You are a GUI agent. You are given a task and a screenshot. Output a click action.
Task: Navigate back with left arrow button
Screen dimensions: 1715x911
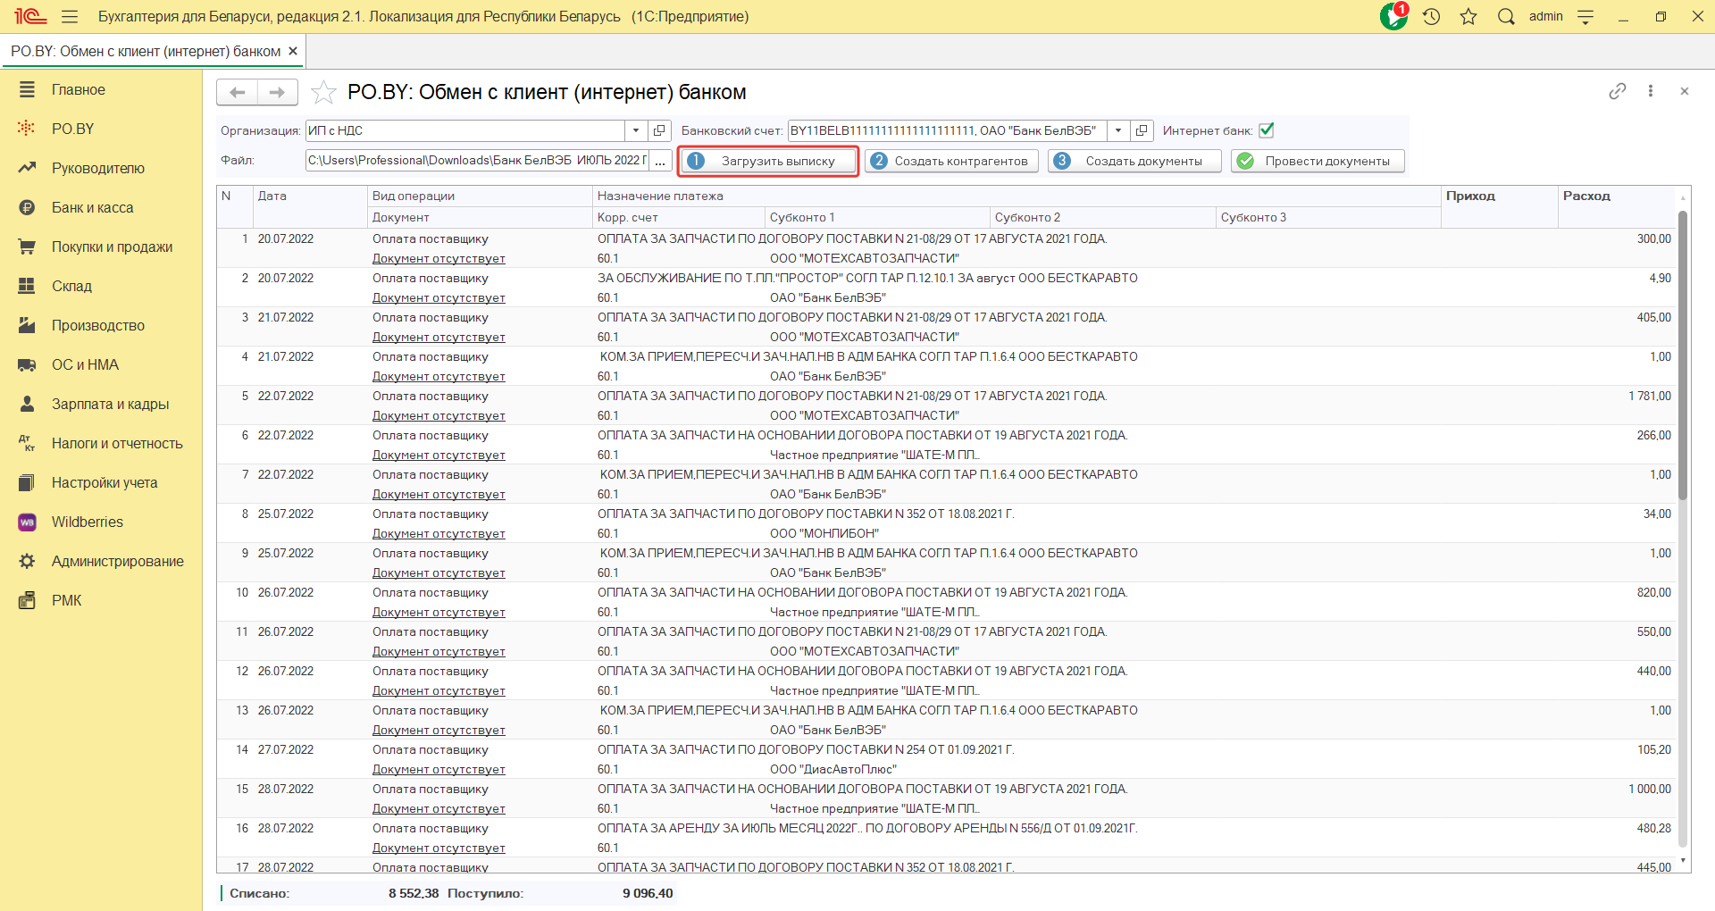(x=237, y=92)
